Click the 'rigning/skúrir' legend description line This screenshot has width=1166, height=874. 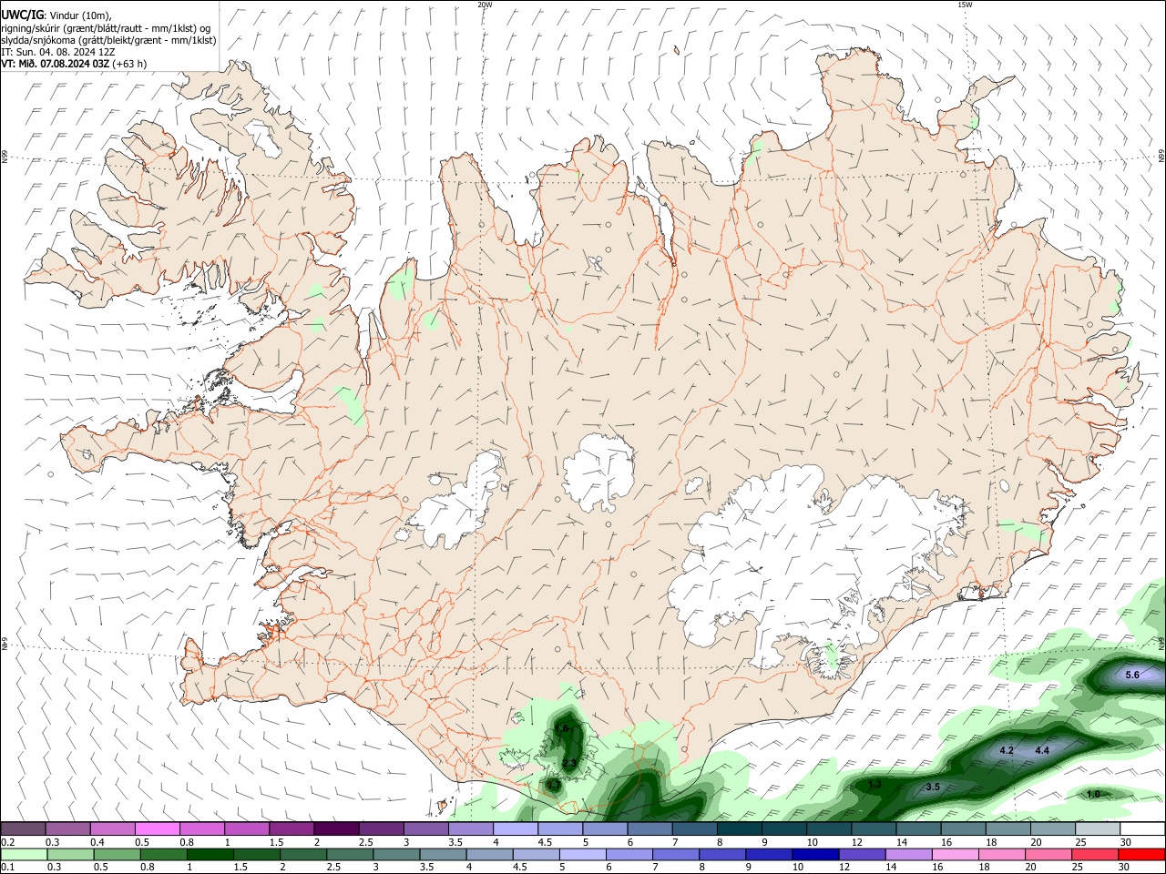coord(107,27)
